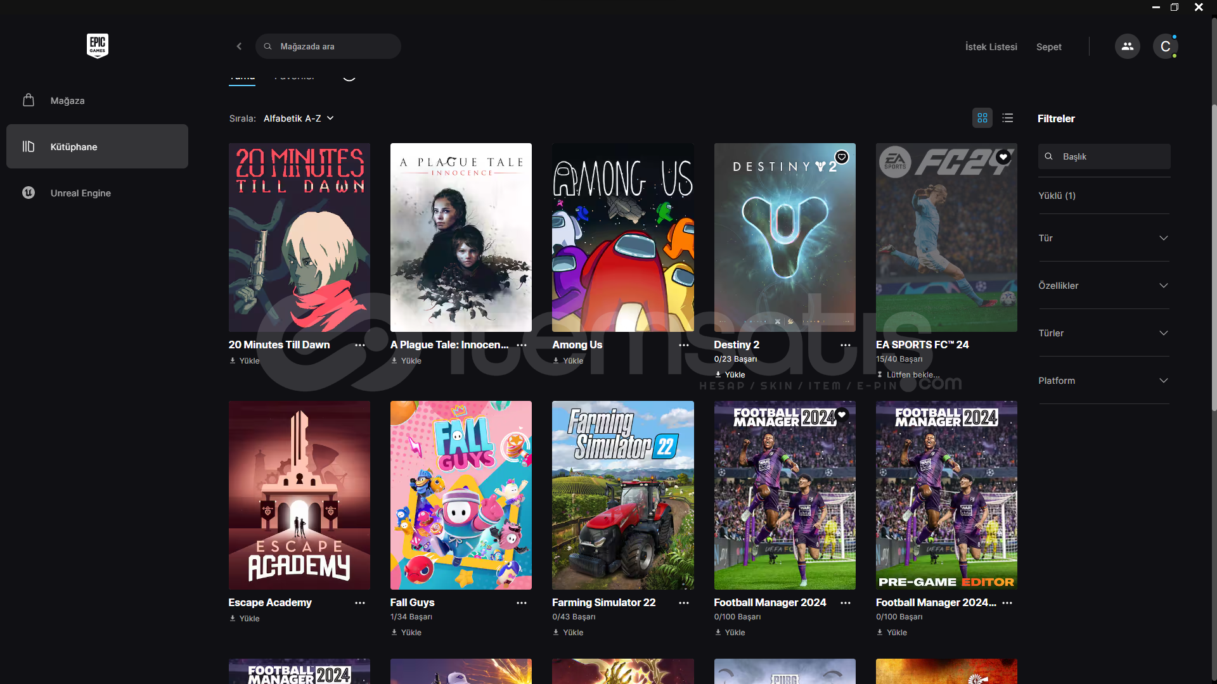Minimize the Epic Games window
Viewport: 1217px width, 684px height.
tap(1156, 7)
